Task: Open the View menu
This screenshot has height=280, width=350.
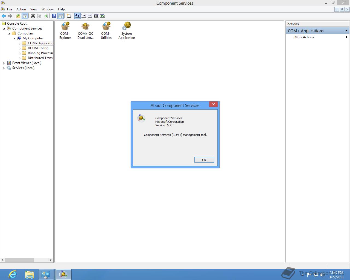Action: click(x=34, y=9)
